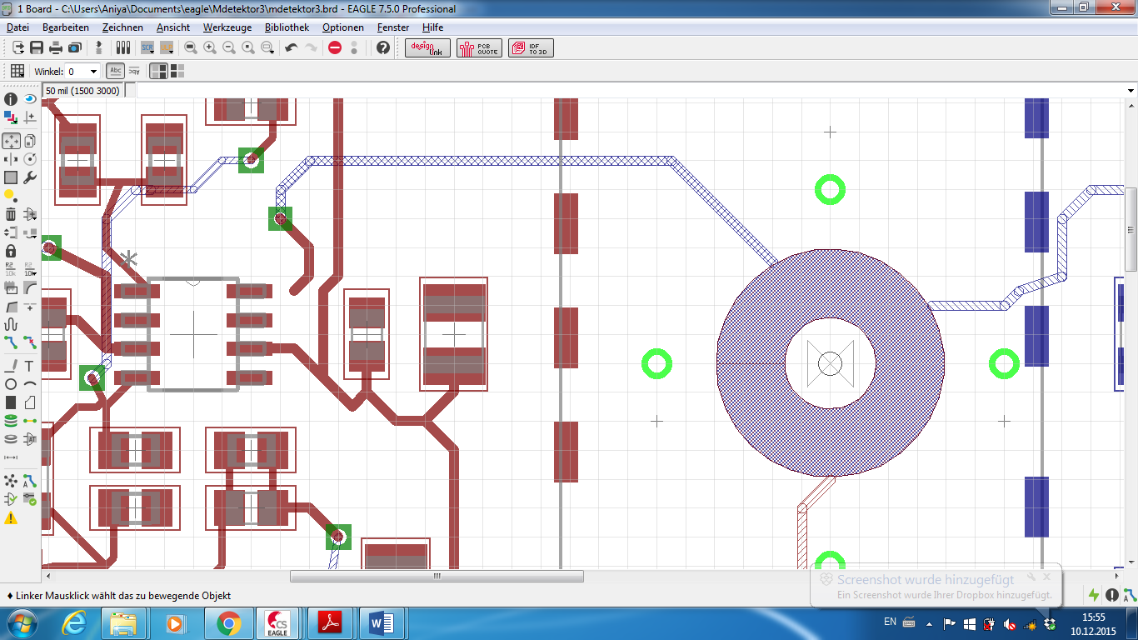The width and height of the screenshot is (1138, 640).
Task: Open the Bibliothek menu
Action: pos(287,27)
